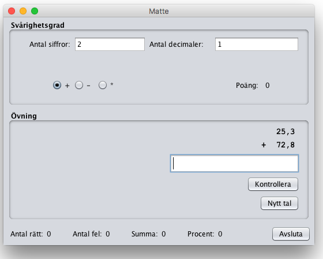Generate a new problem with Nytt tal
The height and width of the screenshot is (259, 323).
(279, 203)
